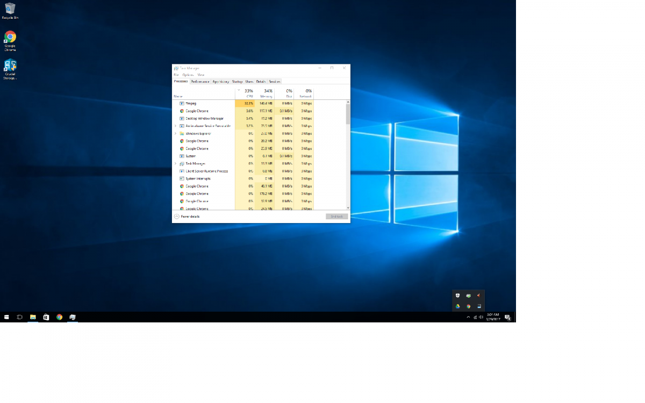Expand the Windows Explorer process group
This screenshot has width=645, height=403.
click(175, 133)
